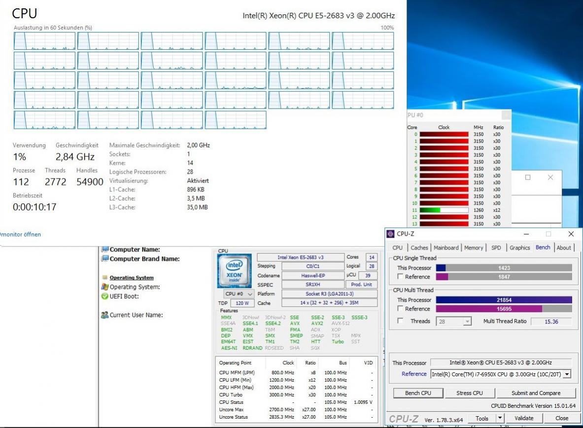Click the Intel Xeon E5-2683 v3 name field

(301, 257)
